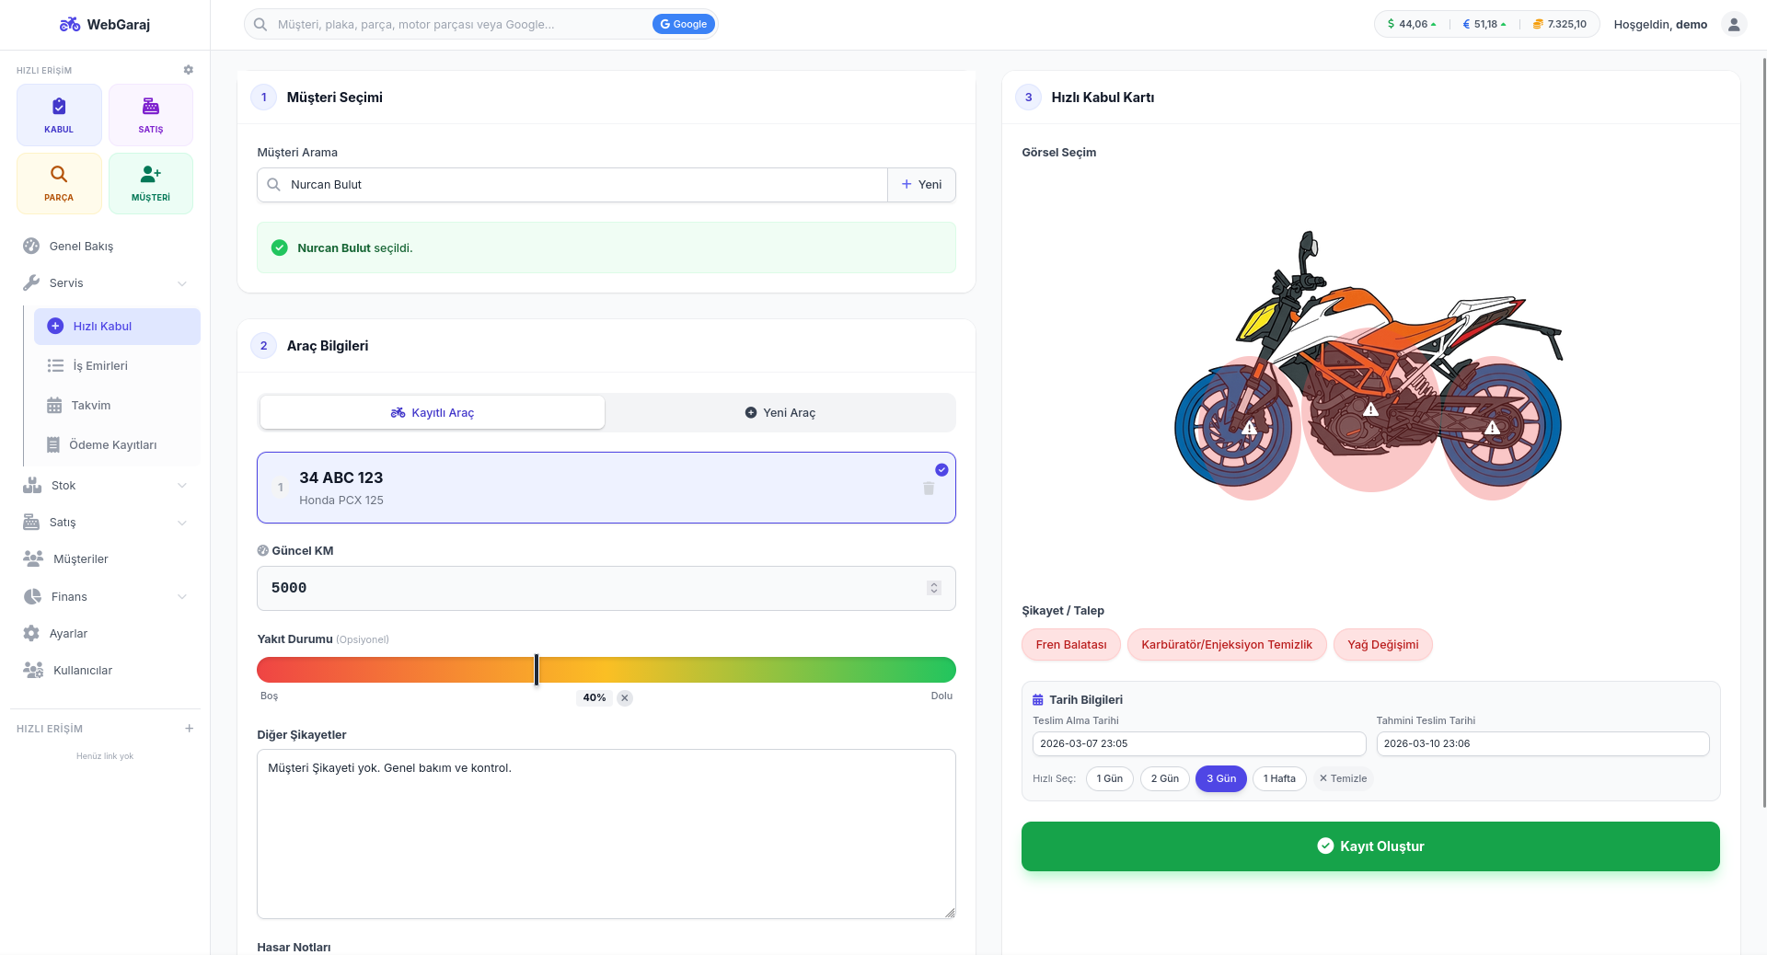1767x955 pixels.
Task: Click the quick access settings gear icon
Action: (x=189, y=70)
